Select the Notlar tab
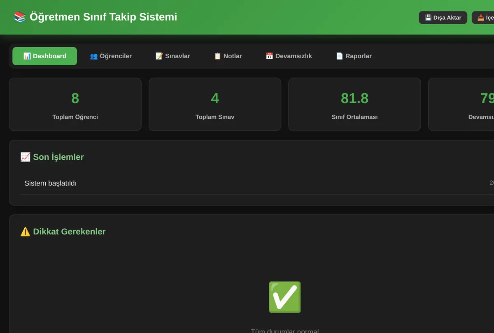This screenshot has height=333, width=494. (228, 56)
